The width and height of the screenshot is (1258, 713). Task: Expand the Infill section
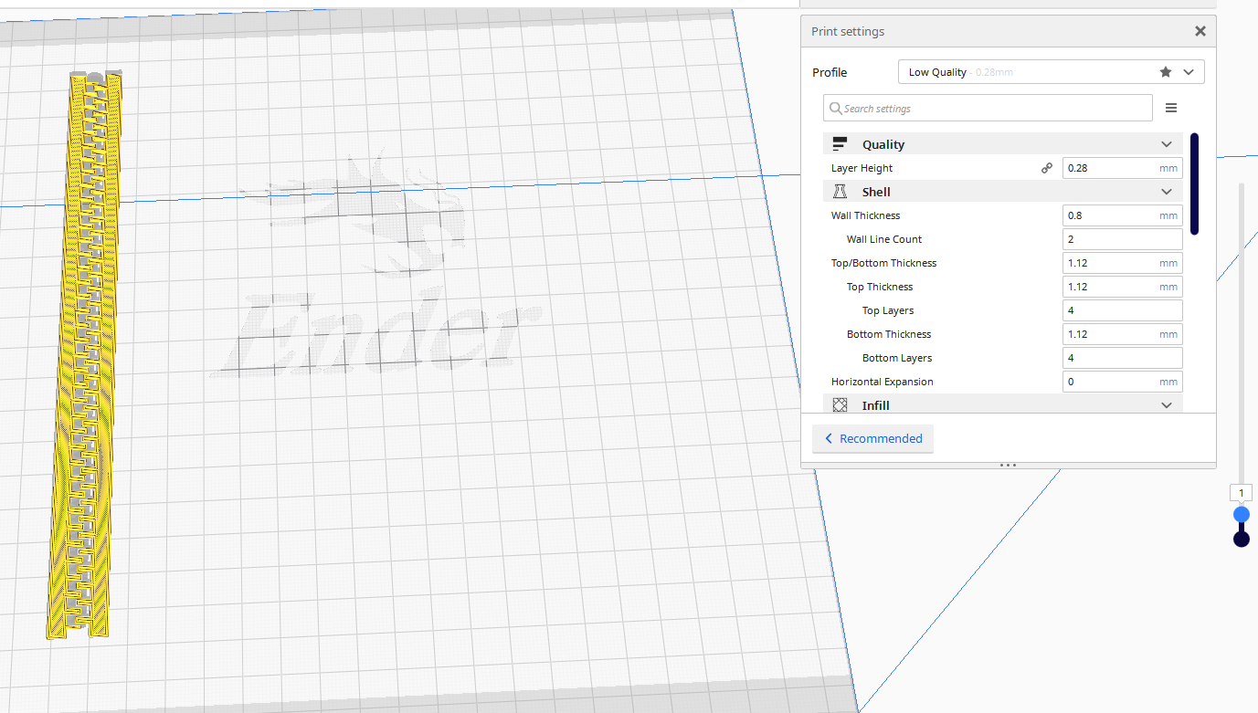(x=1167, y=404)
